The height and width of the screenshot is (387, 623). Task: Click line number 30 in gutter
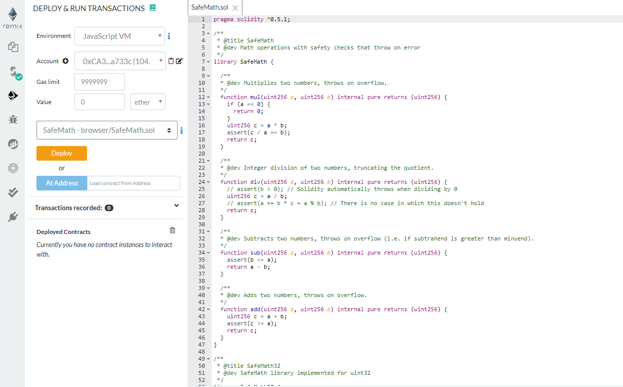pyautogui.click(x=201, y=224)
